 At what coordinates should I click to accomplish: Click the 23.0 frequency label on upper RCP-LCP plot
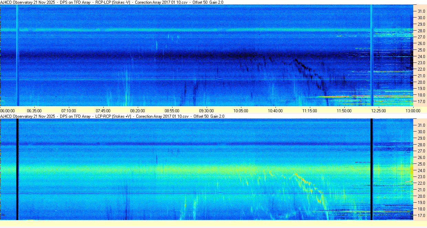421,63
